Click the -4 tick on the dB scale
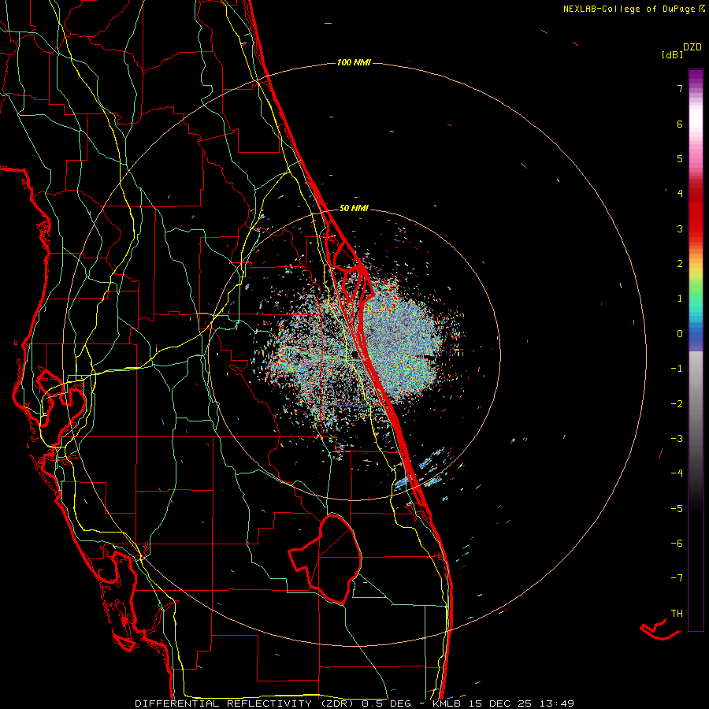The height and width of the screenshot is (709, 709). click(677, 473)
